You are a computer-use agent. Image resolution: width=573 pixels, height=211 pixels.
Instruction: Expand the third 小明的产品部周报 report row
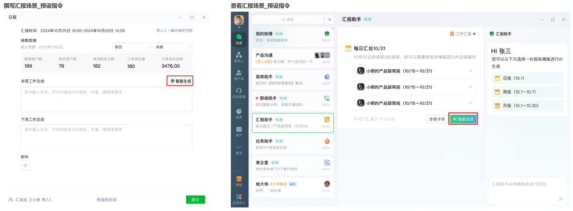(470, 103)
